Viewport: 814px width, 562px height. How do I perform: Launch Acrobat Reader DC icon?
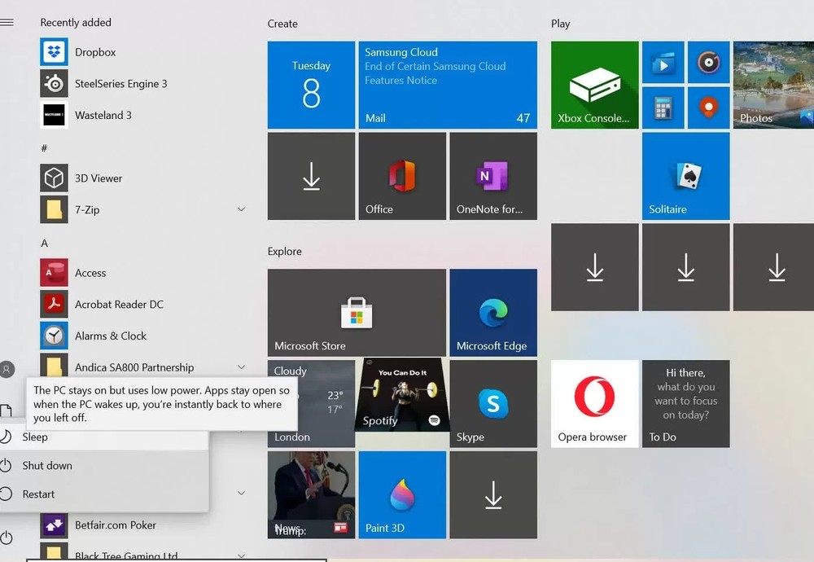pyautogui.click(x=54, y=305)
